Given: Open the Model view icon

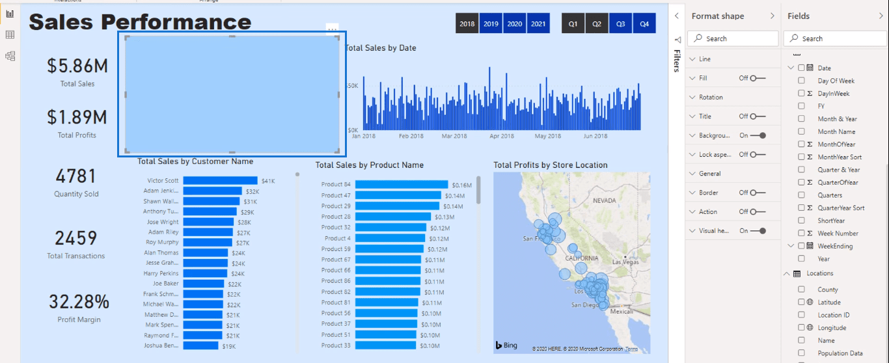Looking at the screenshot, I should 10,56.
